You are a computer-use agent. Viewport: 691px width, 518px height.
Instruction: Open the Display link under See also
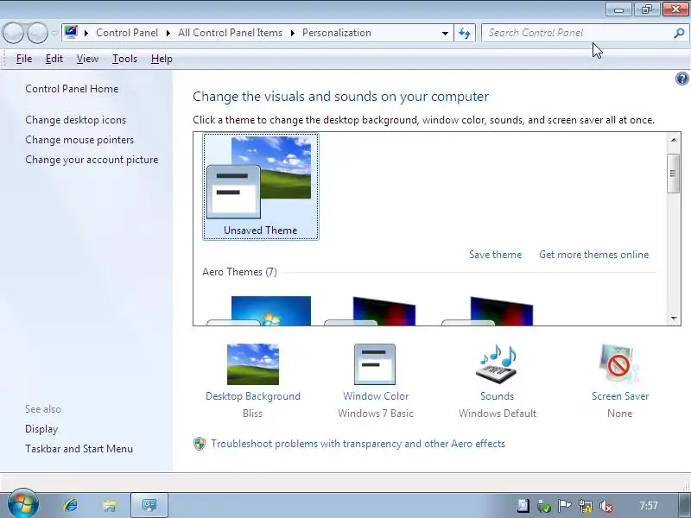pos(41,429)
